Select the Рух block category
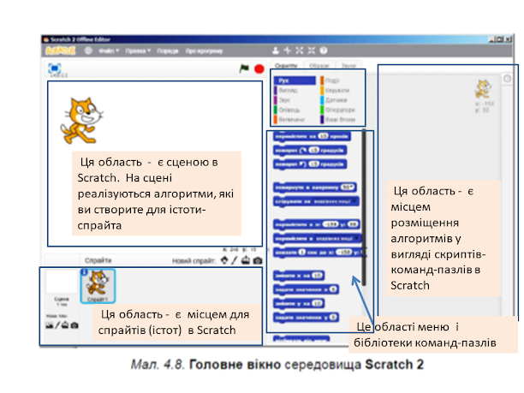The width and height of the screenshot is (524, 393). (295, 80)
